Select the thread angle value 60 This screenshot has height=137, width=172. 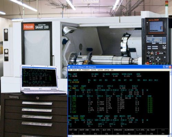click(x=115, y=118)
